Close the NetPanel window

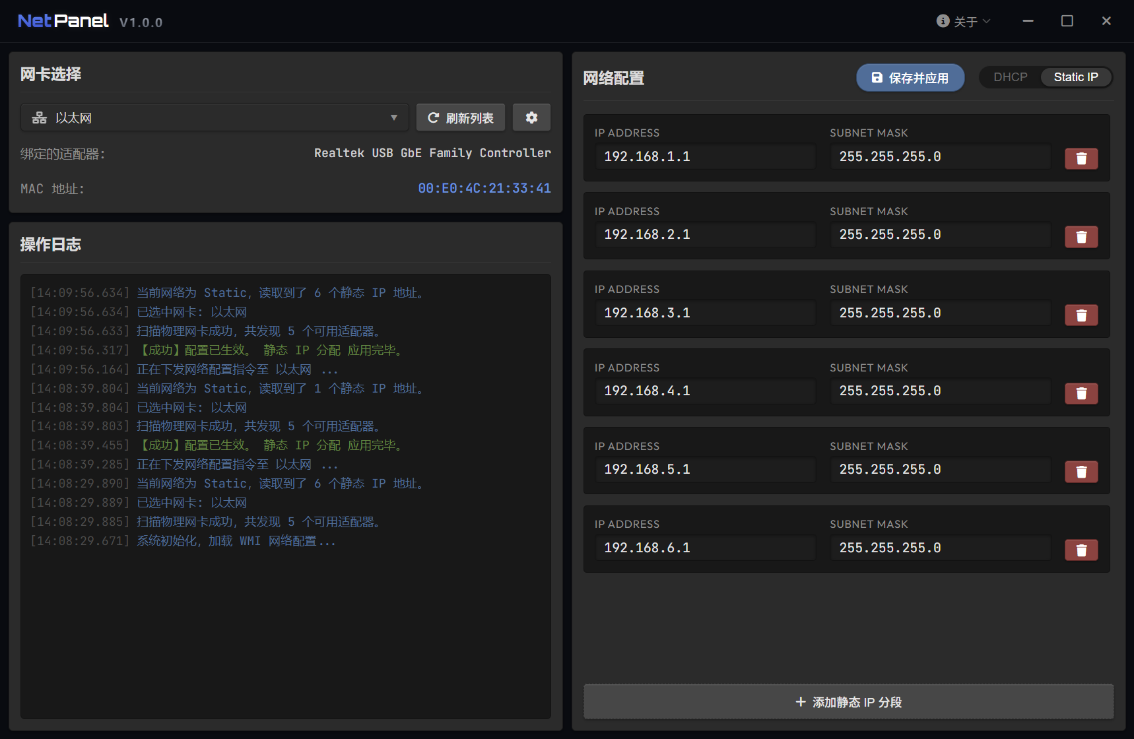point(1106,21)
